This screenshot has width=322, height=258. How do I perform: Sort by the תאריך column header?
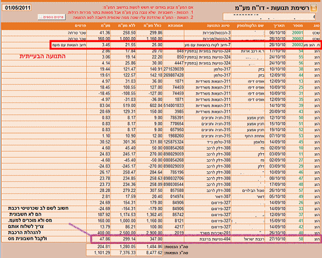point(279,25)
